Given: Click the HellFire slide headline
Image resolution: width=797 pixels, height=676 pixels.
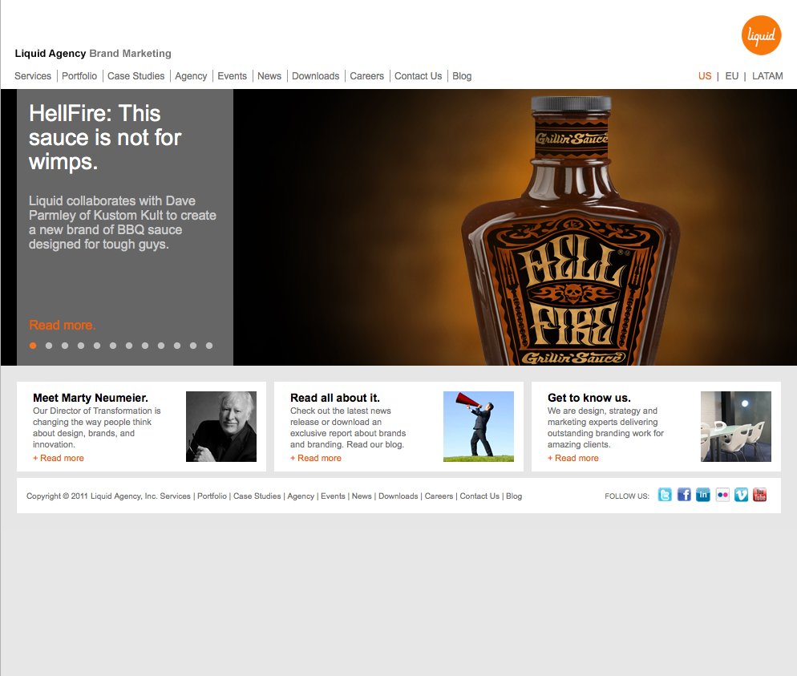Looking at the screenshot, I should pyautogui.click(x=105, y=137).
